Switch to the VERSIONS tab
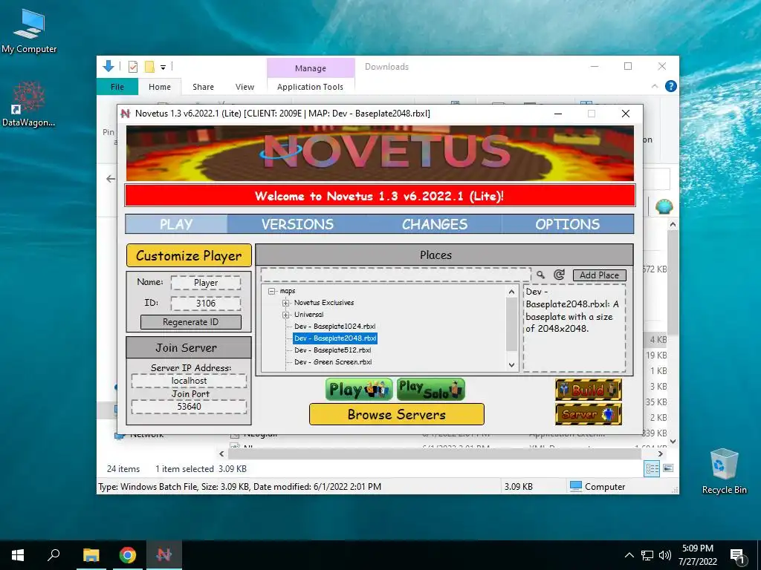 pyautogui.click(x=297, y=224)
